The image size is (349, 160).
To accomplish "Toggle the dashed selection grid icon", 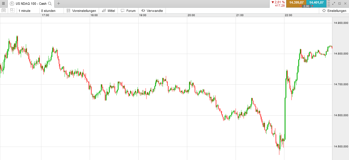I will click(x=12, y=10).
